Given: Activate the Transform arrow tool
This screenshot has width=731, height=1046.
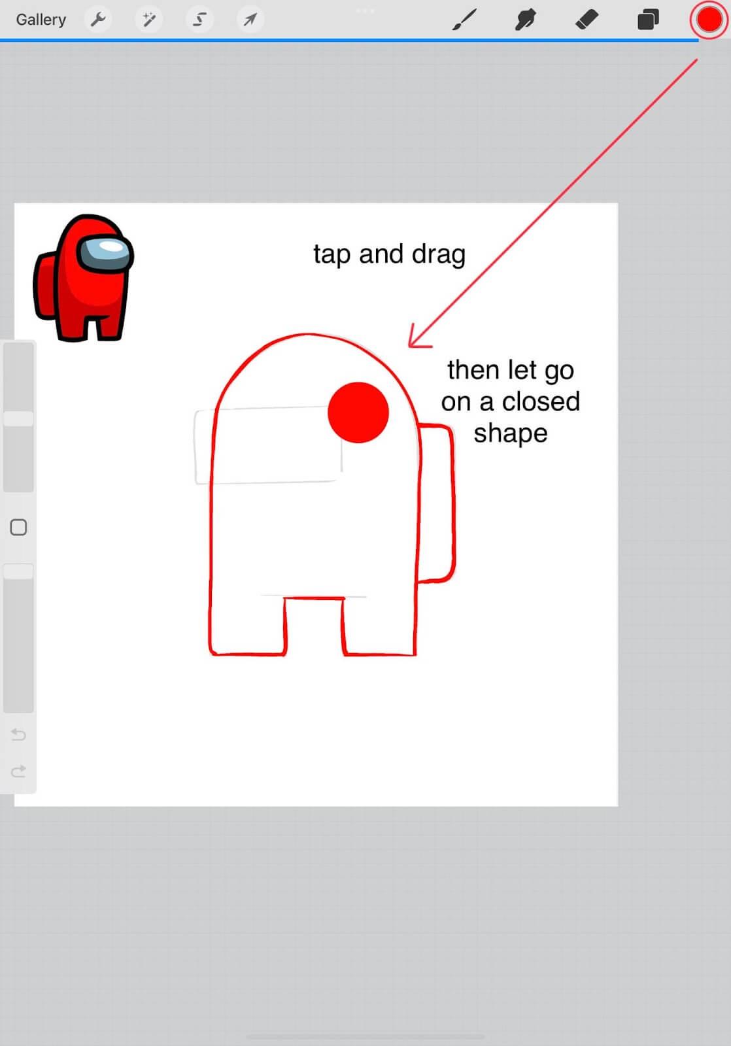Looking at the screenshot, I should pyautogui.click(x=250, y=20).
